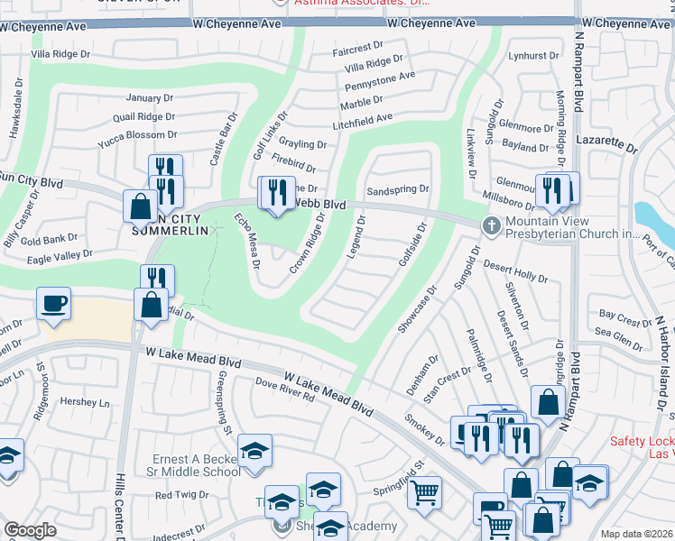Click the Faircrest Dr street label
The width and height of the screenshot is (675, 541).
point(357,49)
